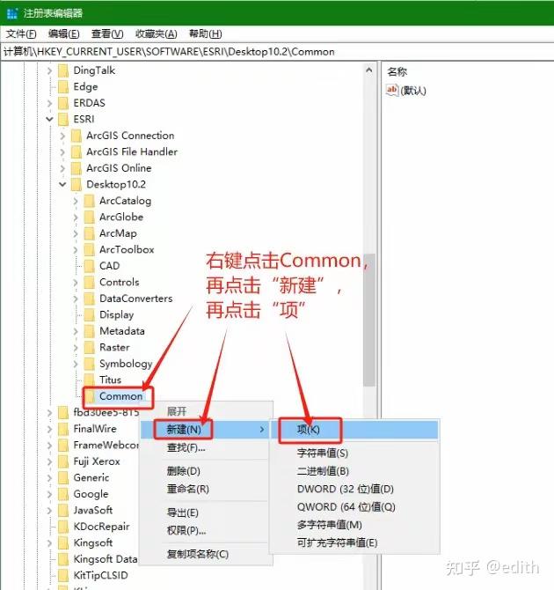Select the ArcGIS File Handler key
Image resolution: width=554 pixels, height=590 pixels.
pyautogui.click(x=132, y=151)
